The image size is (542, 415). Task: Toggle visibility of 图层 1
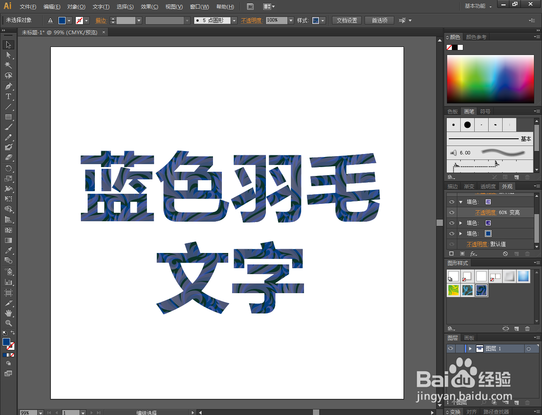coord(450,348)
